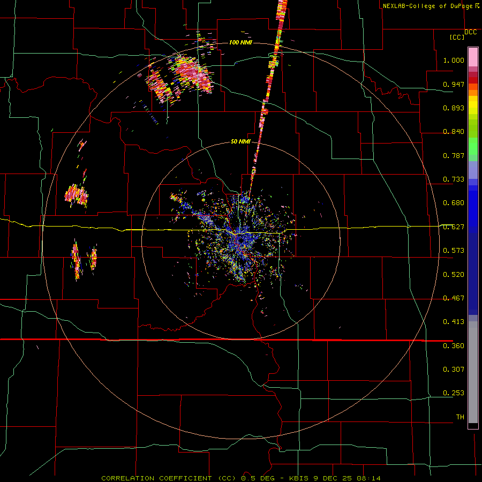Click the 0.520 legend value
This screenshot has width=482, height=482.
tap(454, 275)
